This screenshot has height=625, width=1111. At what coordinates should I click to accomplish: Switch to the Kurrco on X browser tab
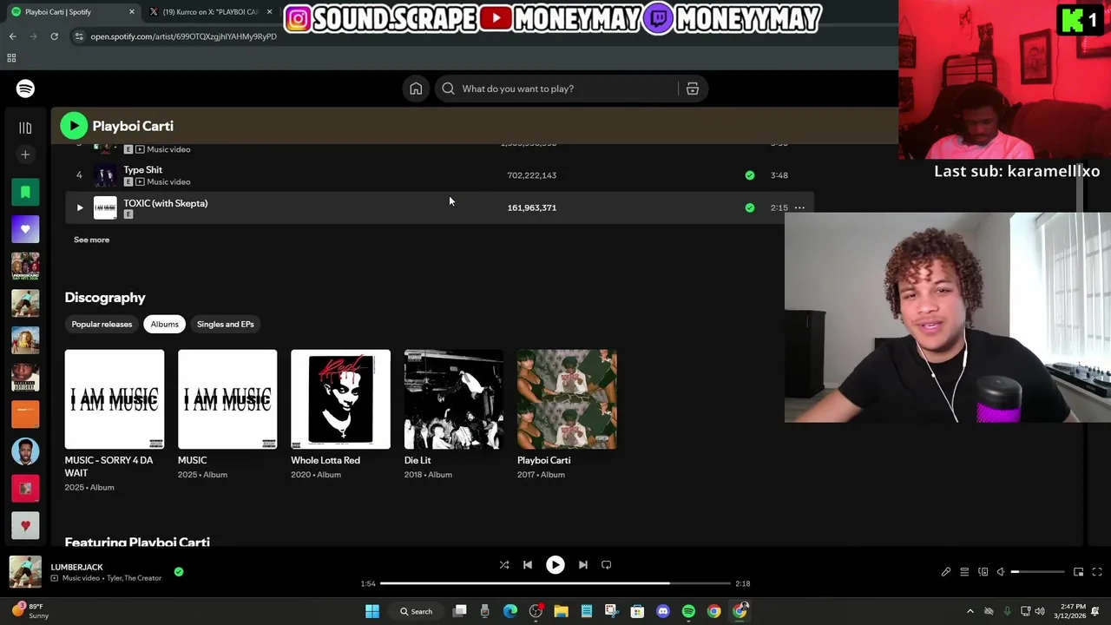tap(209, 12)
